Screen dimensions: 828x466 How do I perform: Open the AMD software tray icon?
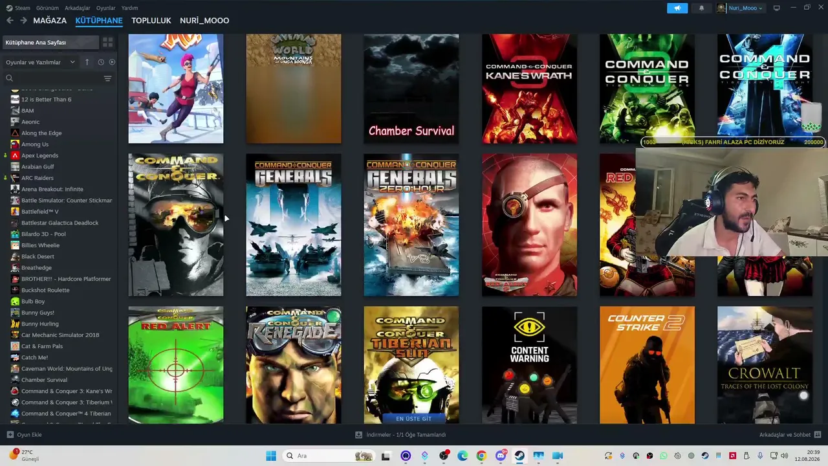(x=733, y=456)
